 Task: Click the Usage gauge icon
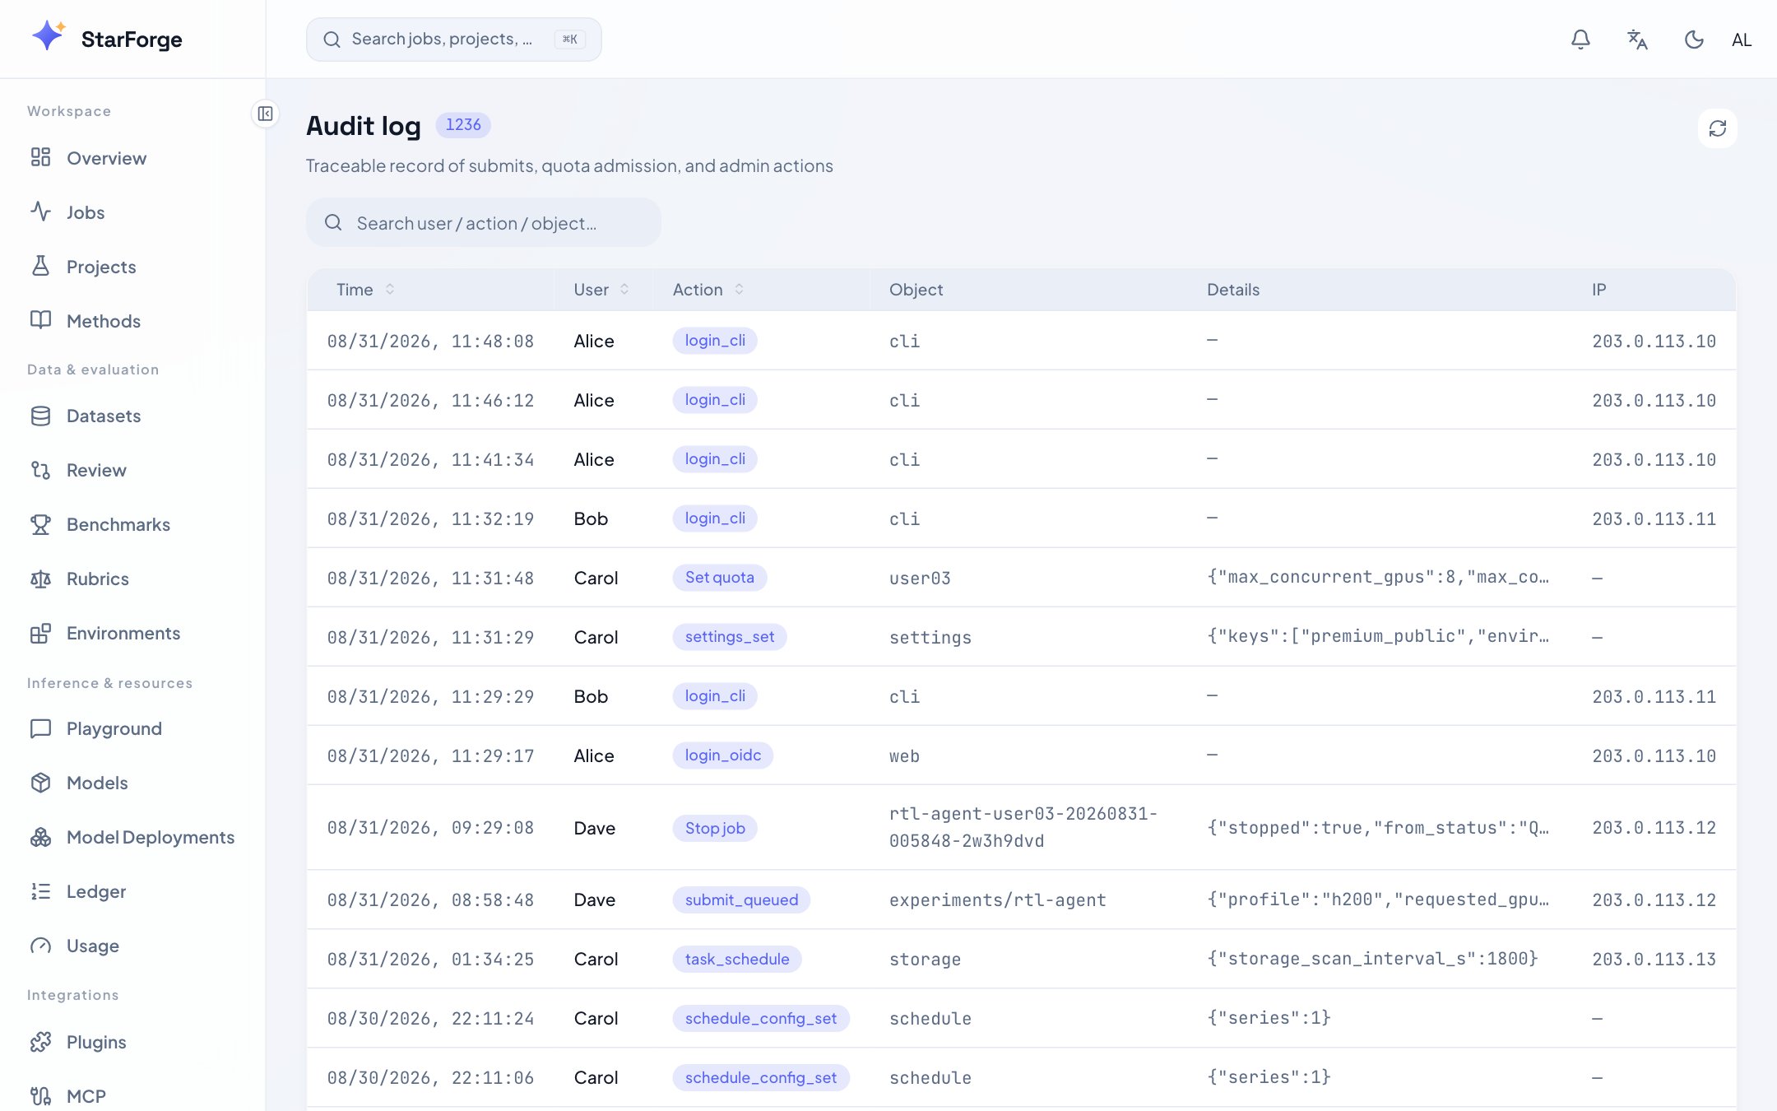pyautogui.click(x=40, y=946)
